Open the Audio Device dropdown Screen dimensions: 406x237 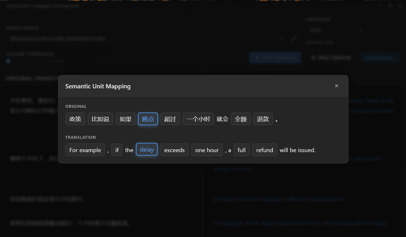coord(145,39)
